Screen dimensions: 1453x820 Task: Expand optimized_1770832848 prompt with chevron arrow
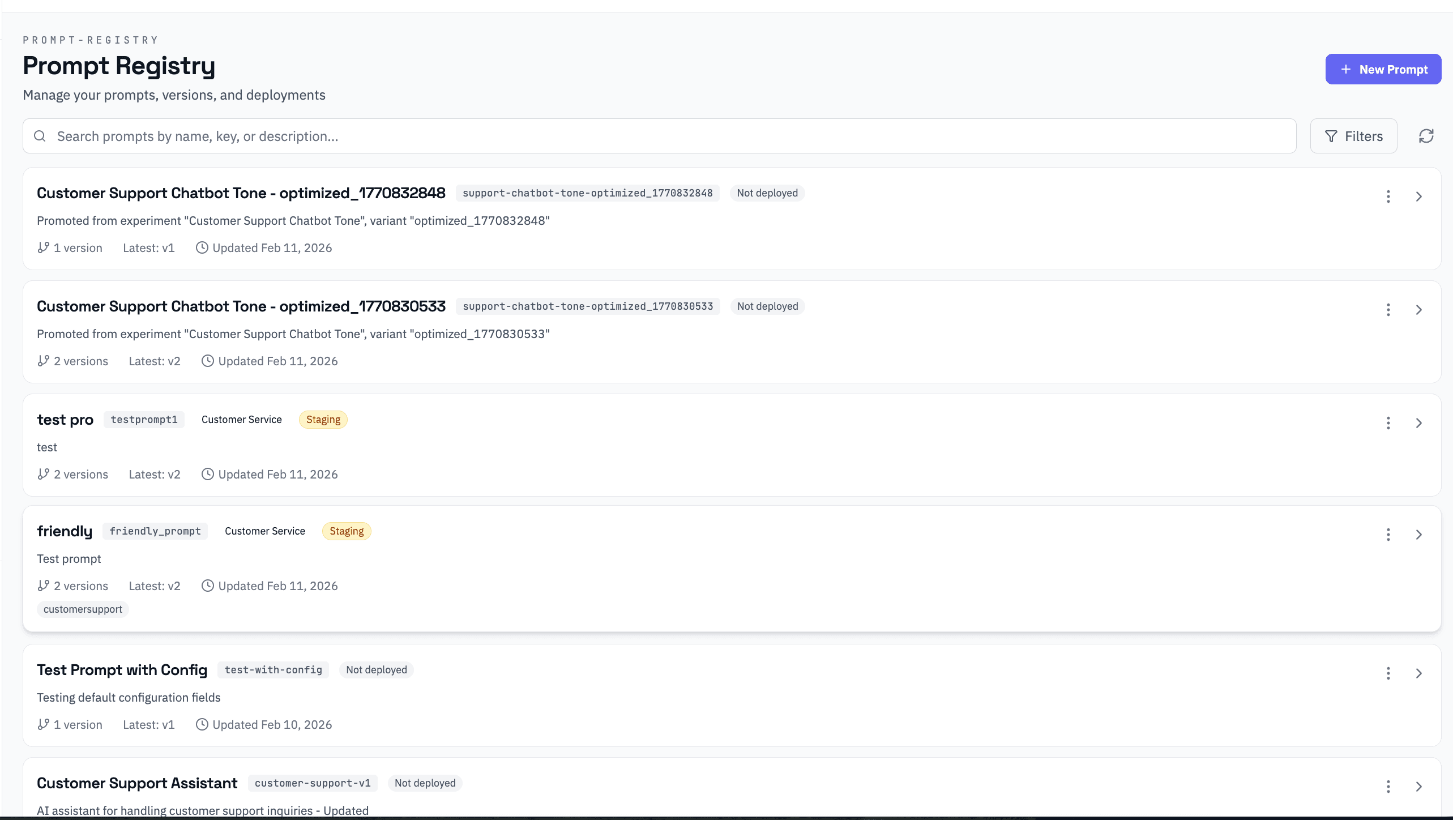[x=1418, y=197]
